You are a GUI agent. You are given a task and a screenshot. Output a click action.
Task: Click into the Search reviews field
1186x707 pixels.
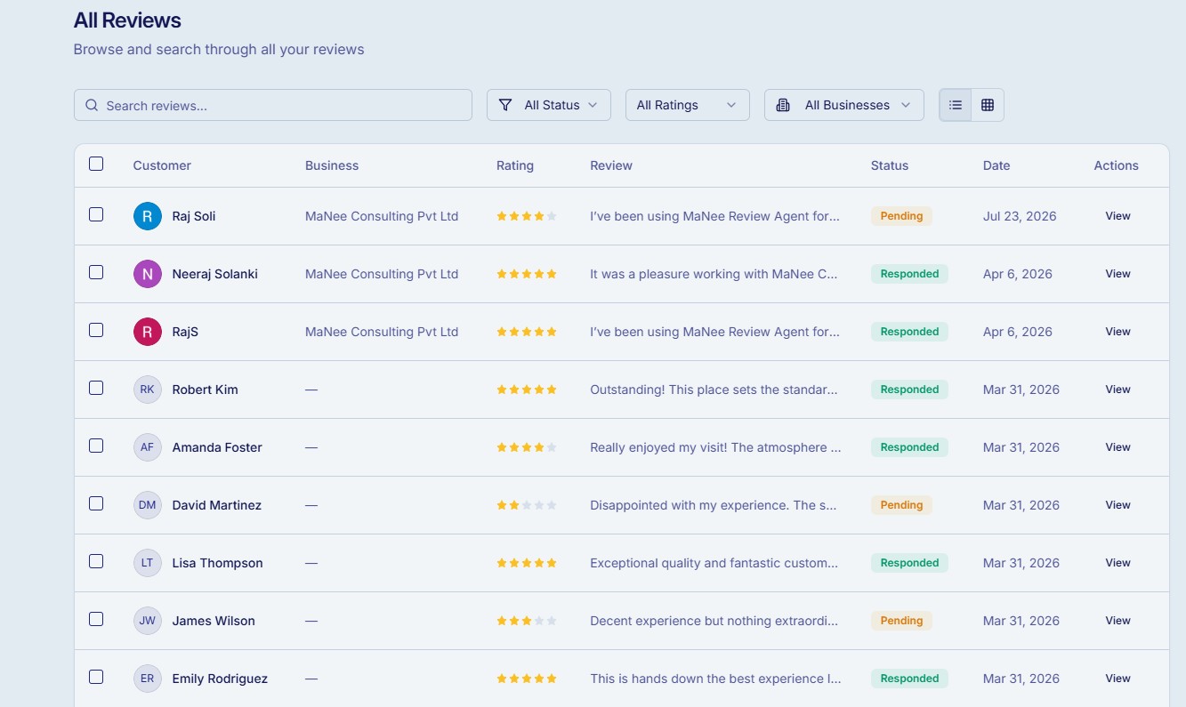pos(273,105)
